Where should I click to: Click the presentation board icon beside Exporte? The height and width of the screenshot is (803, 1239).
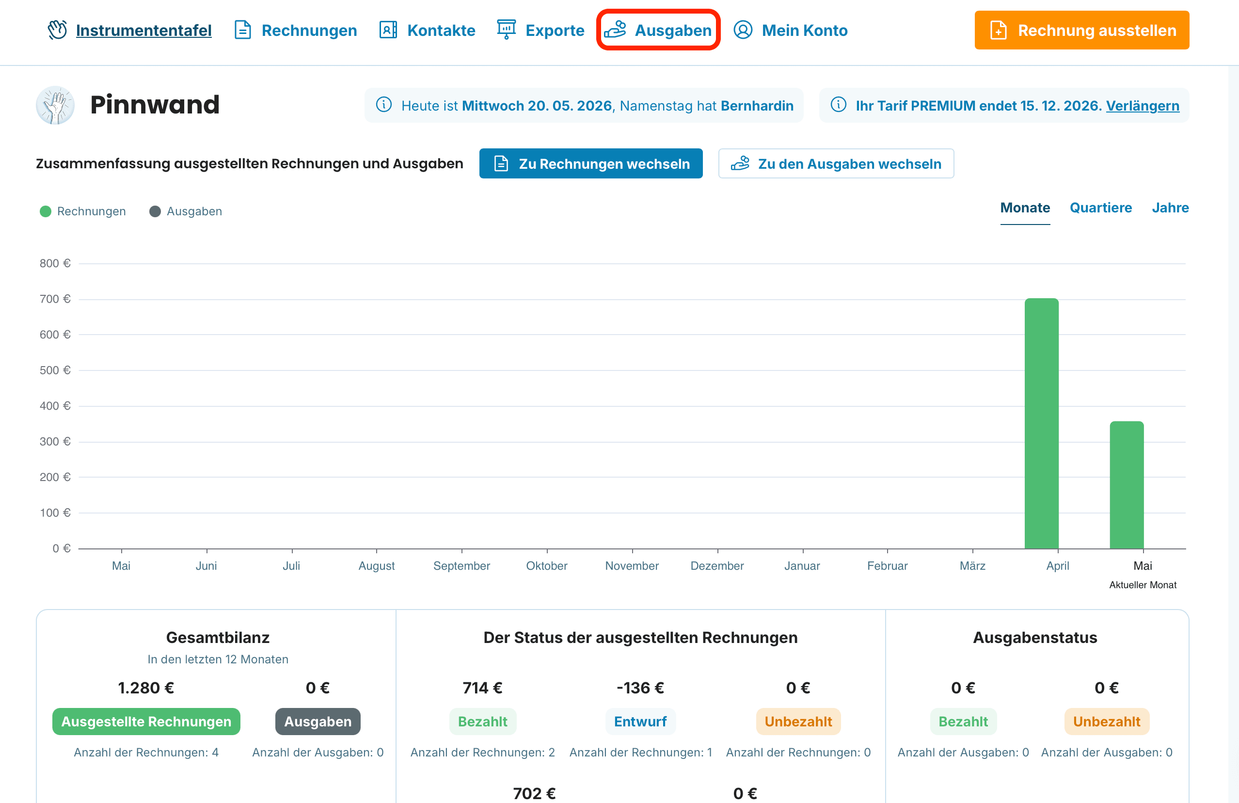point(506,30)
